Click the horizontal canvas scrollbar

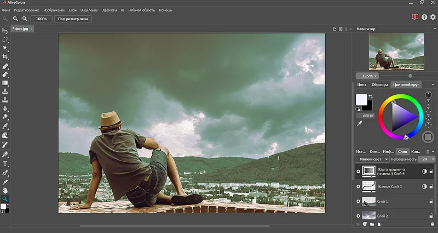pyautogui.click(x=175, y=226)
